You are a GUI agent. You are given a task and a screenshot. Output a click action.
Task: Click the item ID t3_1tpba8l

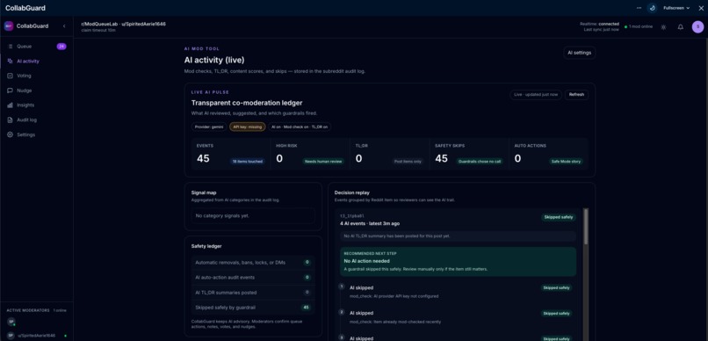pos(351,216)
